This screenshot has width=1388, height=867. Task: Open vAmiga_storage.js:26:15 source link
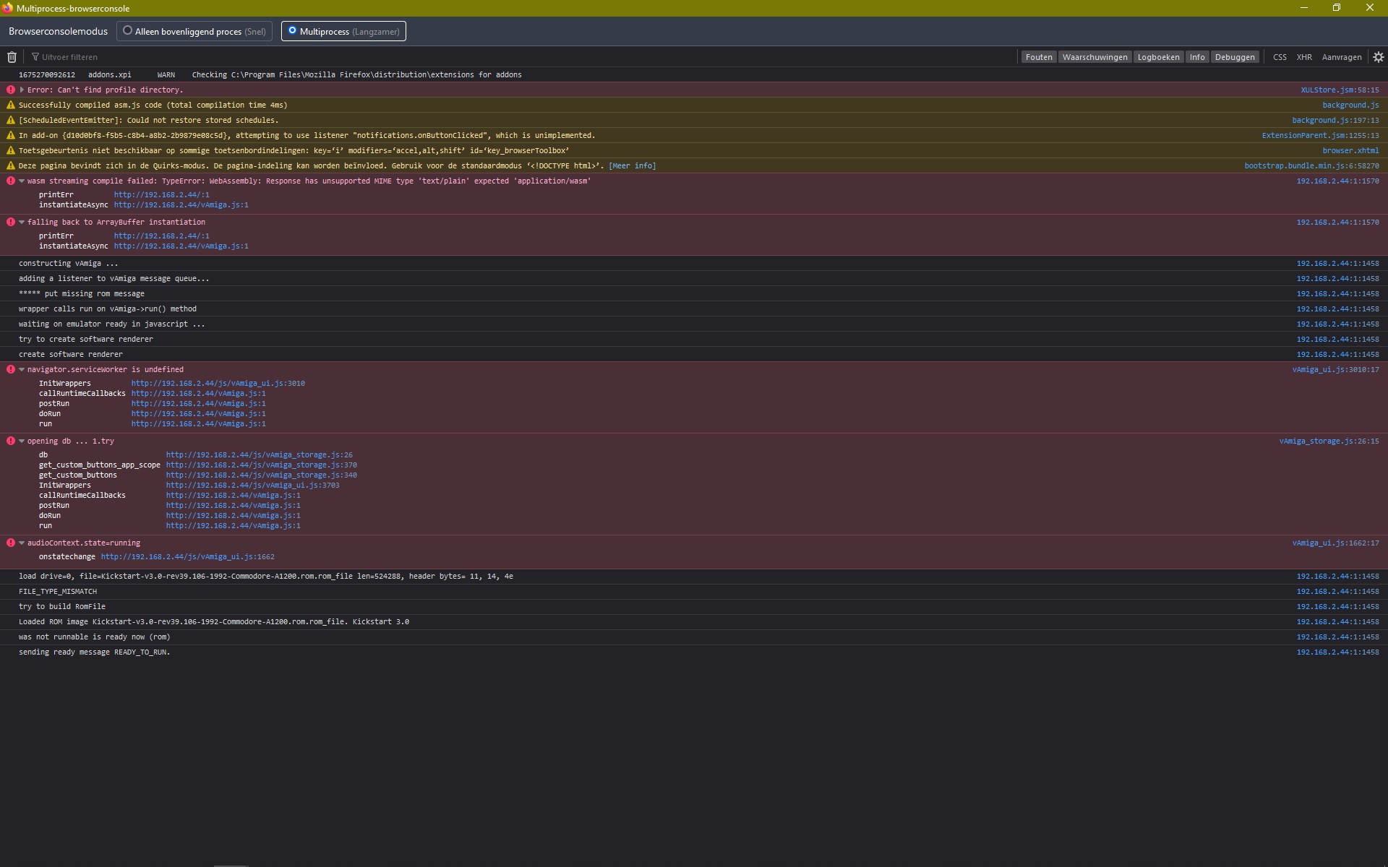tap(1329, 441)
